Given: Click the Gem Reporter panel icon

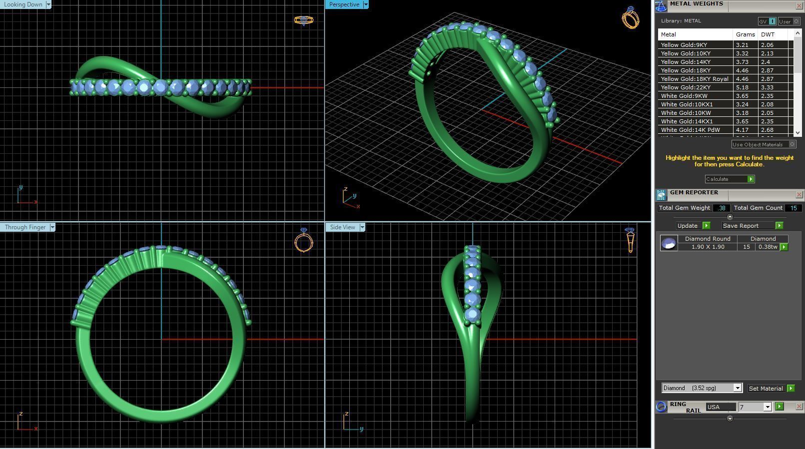Looking at the screenshot, I should click(x=661, y=195).
